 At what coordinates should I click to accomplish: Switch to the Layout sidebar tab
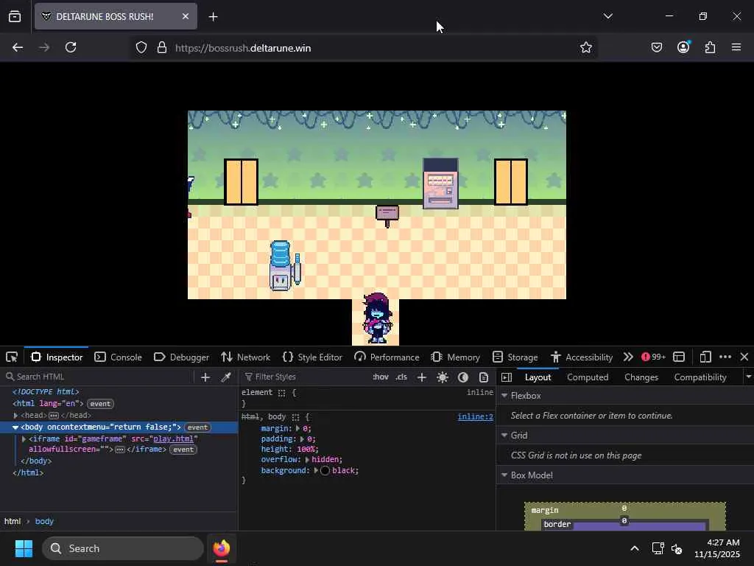tap(538, 377)
